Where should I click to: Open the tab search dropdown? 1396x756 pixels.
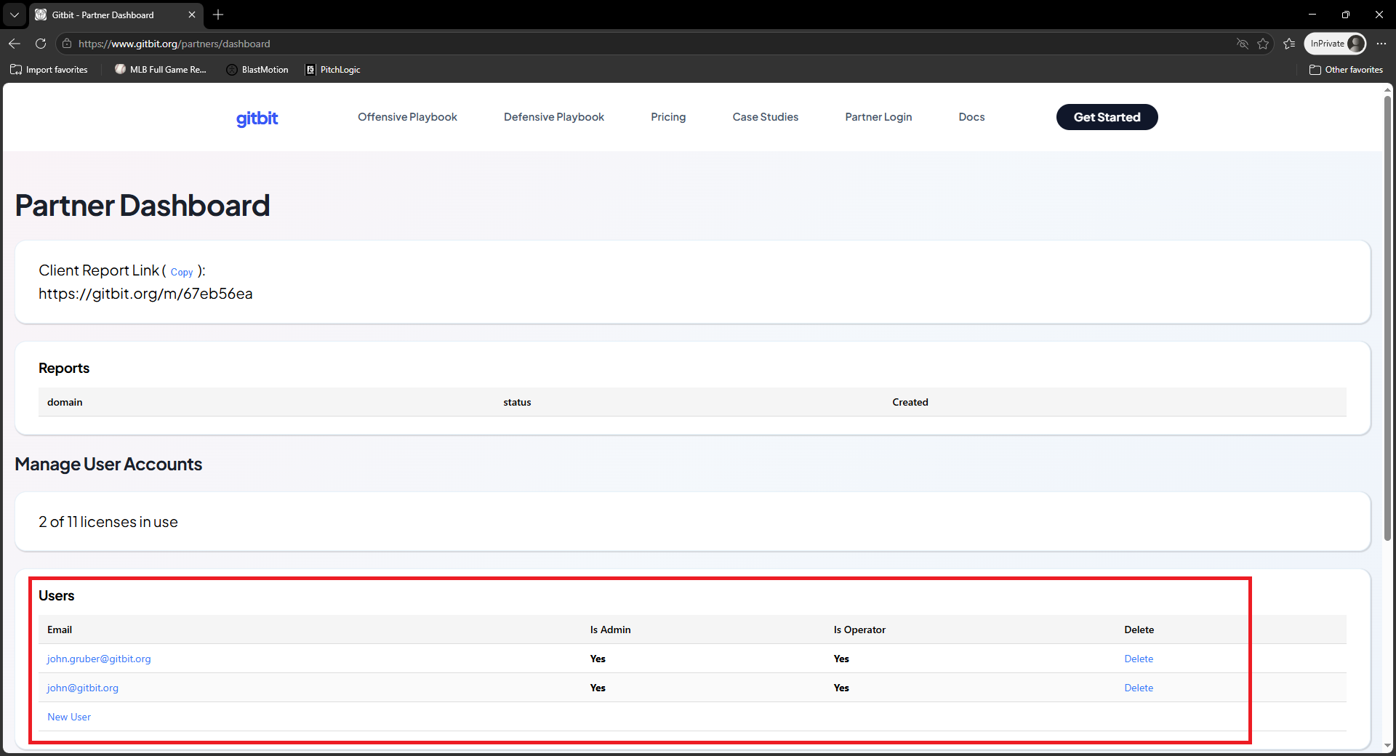pyautogui.click(x=15, y=15)
